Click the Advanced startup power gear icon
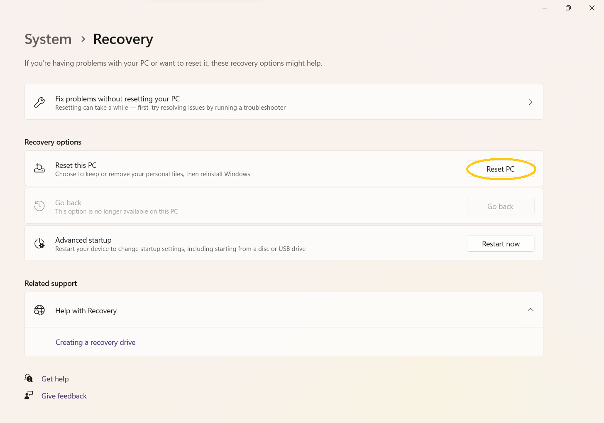The height and width of the screenshot is (423, 604). [39, 243]
